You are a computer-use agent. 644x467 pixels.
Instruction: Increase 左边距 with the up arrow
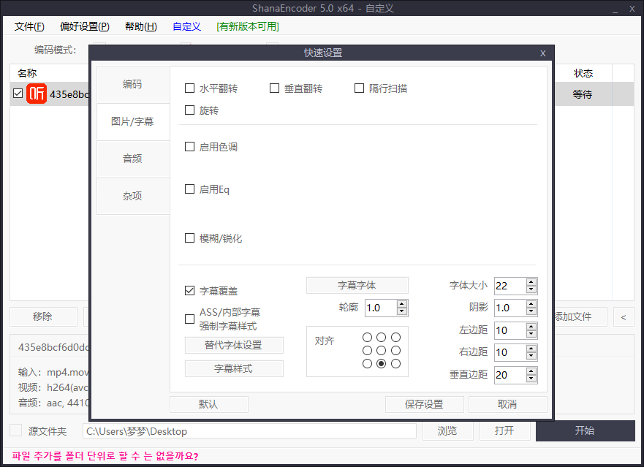pos(531,327)
